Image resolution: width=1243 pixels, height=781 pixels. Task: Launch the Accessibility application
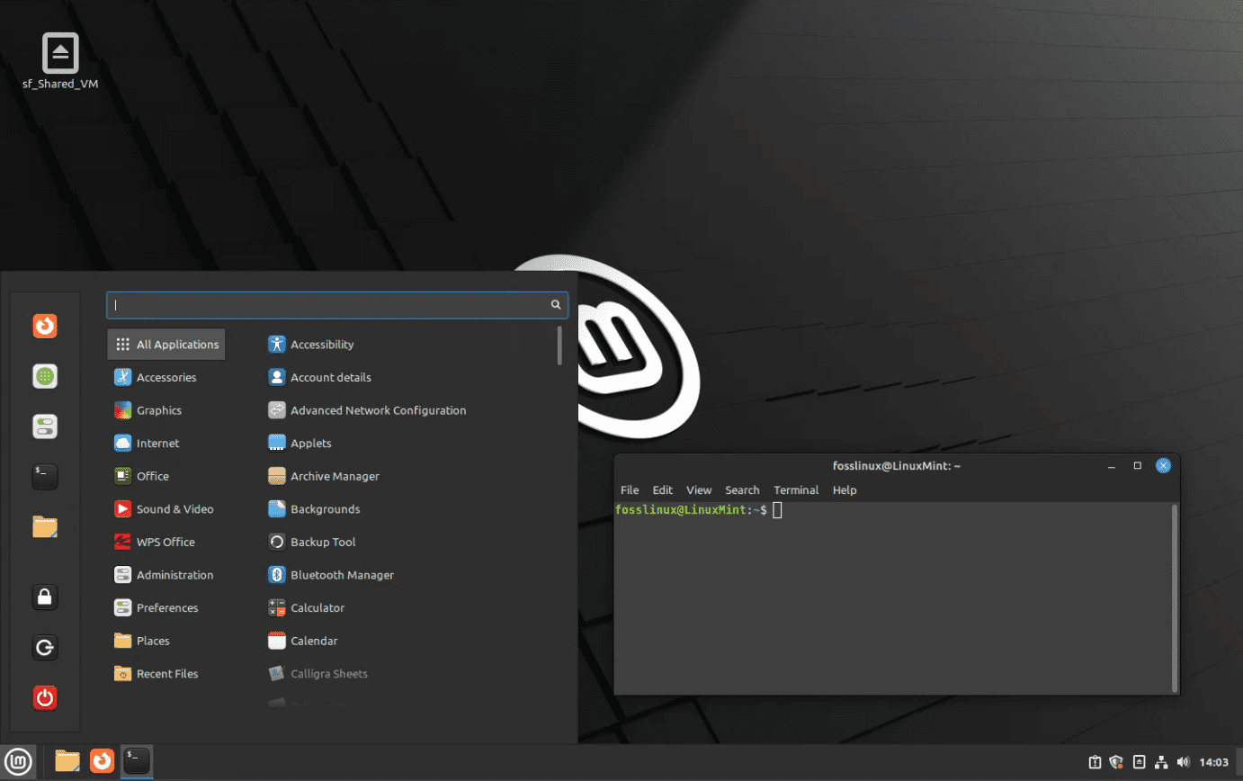click(311, 344)
